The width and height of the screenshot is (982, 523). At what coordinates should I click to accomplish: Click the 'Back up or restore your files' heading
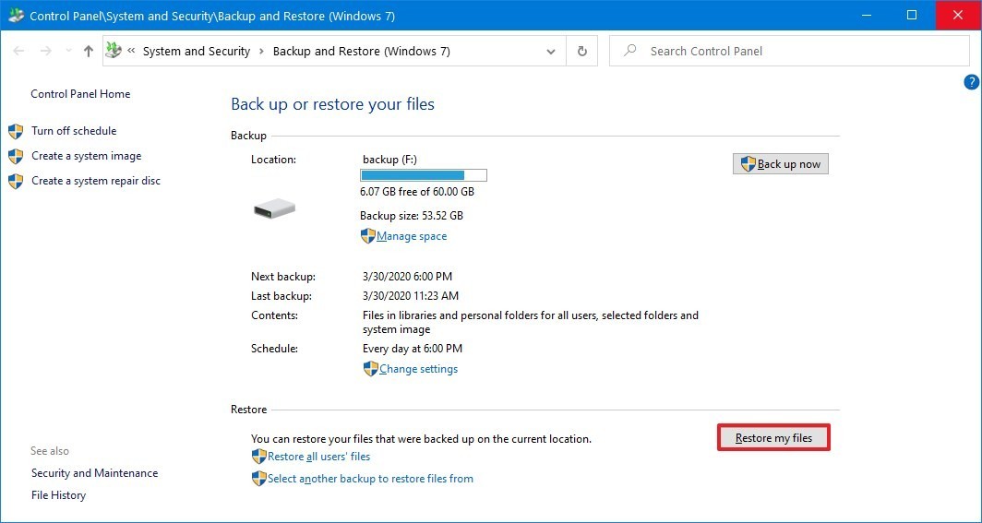332,104
